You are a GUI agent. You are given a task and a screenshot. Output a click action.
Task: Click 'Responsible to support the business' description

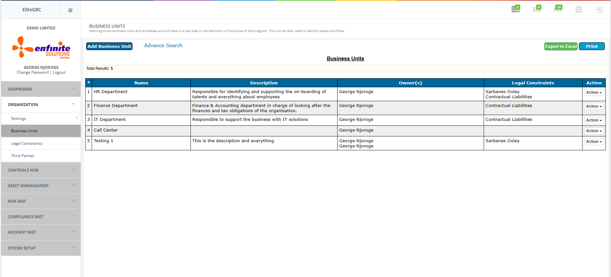(250, 120)
